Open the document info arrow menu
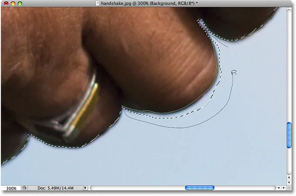 [x=85, y=188]
